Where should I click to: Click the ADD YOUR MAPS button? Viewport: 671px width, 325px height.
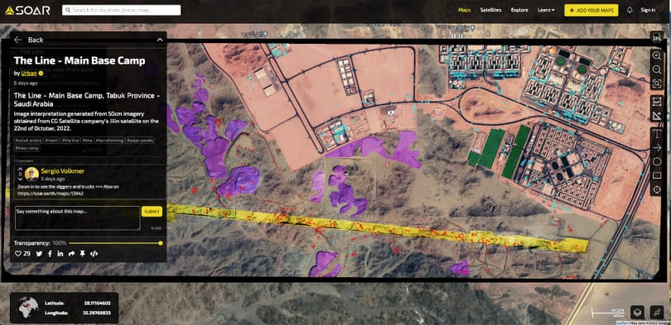click(591, 10)
